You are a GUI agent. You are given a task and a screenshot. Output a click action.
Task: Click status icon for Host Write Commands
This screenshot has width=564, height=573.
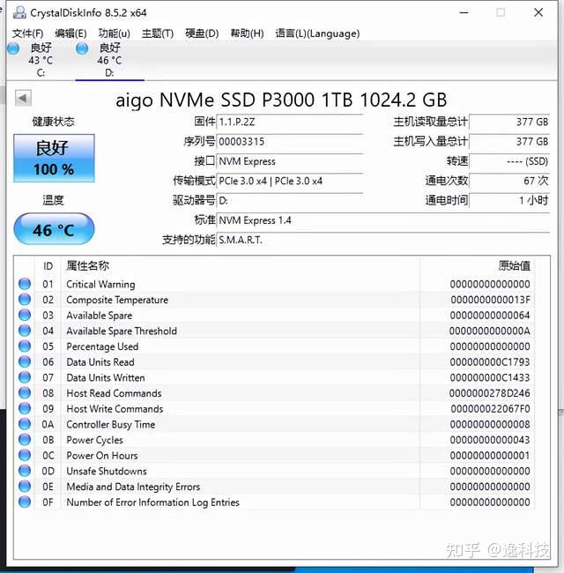point(25,408)
